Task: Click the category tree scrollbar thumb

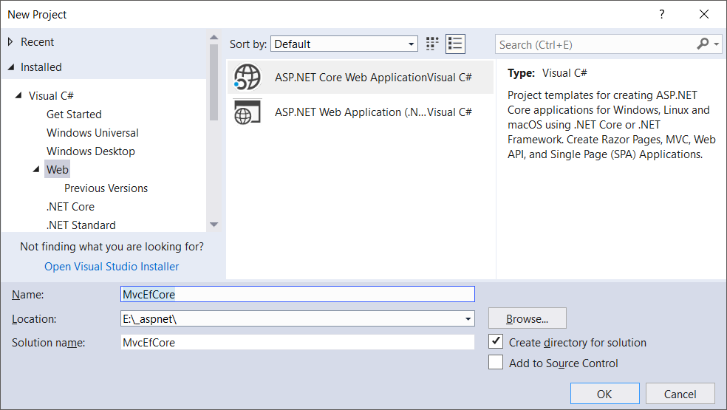Action: (x=214, y=83)
